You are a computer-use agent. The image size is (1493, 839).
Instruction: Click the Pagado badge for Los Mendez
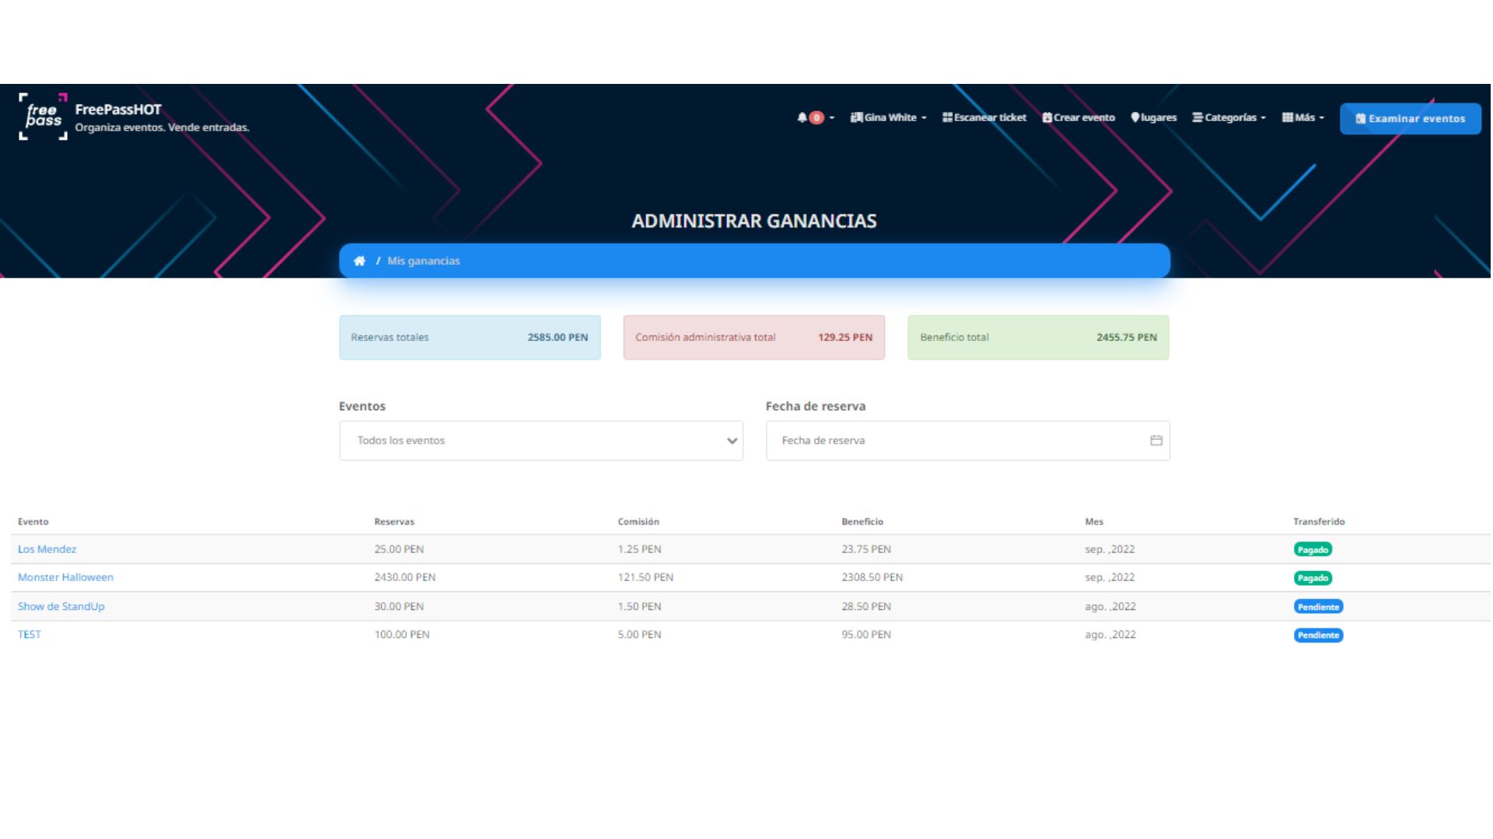coord(1313,549)
